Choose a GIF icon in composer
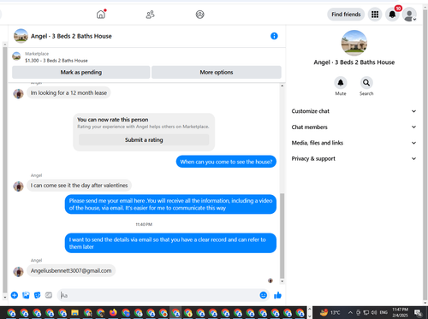 click(49, 295)
